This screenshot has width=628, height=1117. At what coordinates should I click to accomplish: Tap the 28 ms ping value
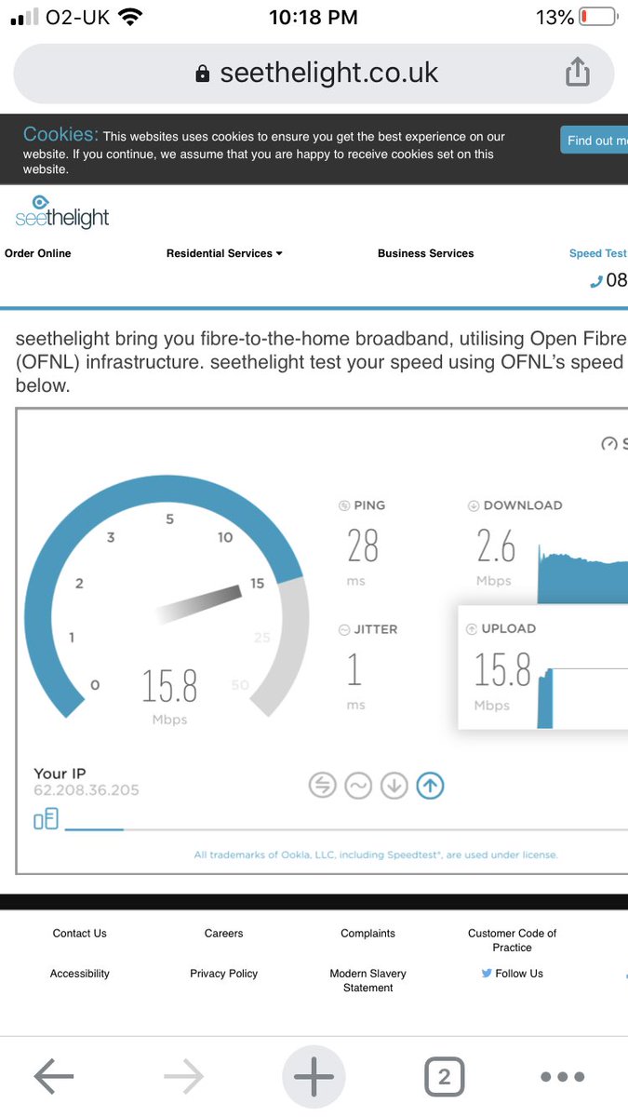363,546
